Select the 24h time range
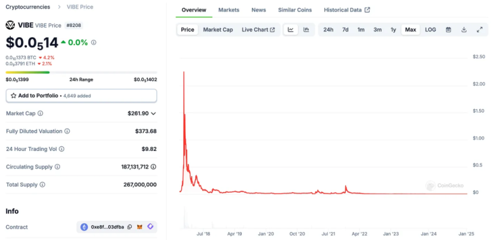This screenshot has height=240, width=502. point(328,29)
